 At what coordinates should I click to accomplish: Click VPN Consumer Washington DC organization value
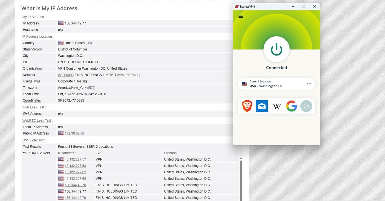[x=93, y=69]
